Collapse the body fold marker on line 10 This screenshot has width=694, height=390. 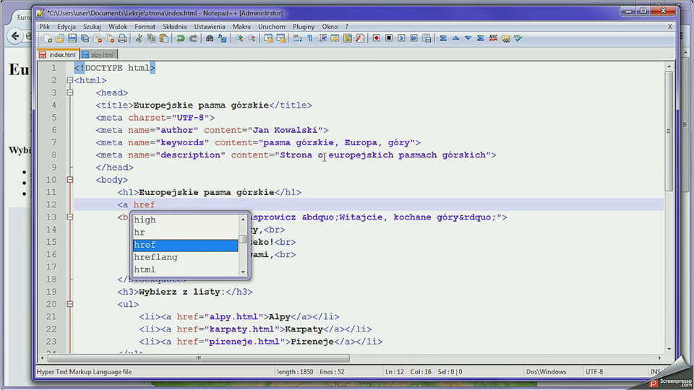pyautogui.click(x=70, y=180)
